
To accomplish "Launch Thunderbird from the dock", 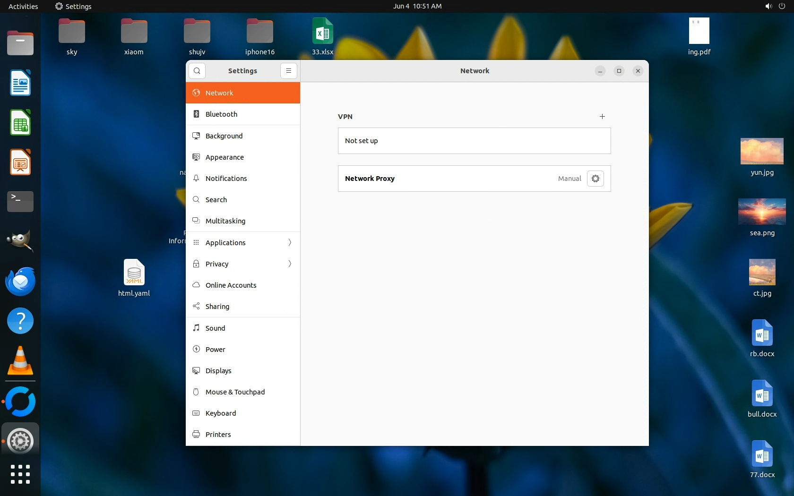I will coord(20,282).
